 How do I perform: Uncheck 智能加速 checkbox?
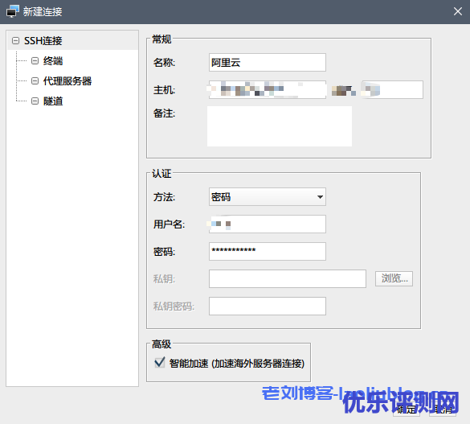[x=160, y=363]
